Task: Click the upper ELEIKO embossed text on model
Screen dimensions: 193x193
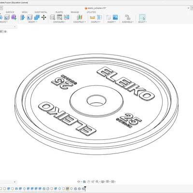Action: click(x=126, y=83)
